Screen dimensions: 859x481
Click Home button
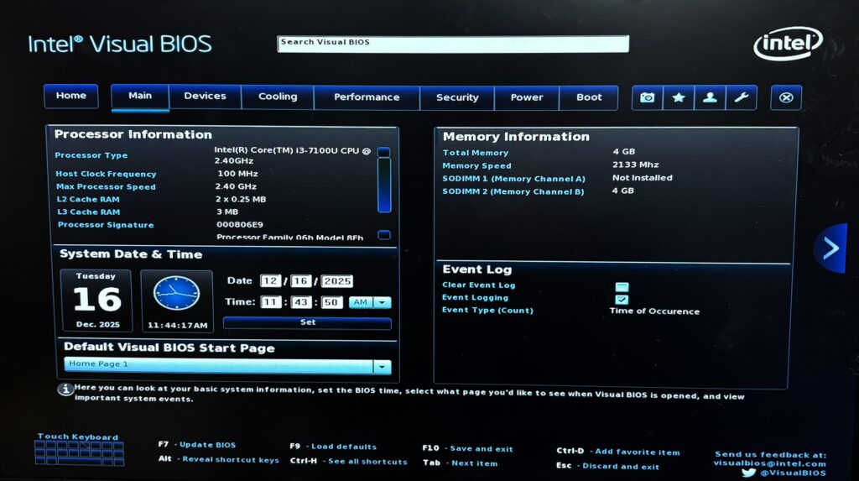71,96
